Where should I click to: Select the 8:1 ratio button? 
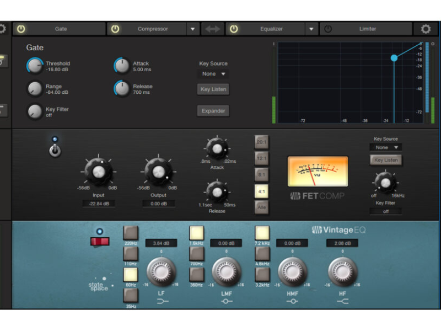(261, 174)
